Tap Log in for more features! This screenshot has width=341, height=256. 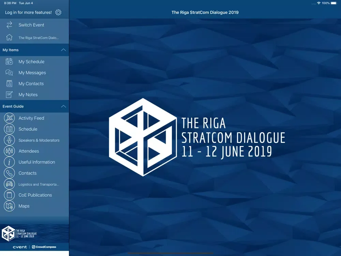[29, 12]
